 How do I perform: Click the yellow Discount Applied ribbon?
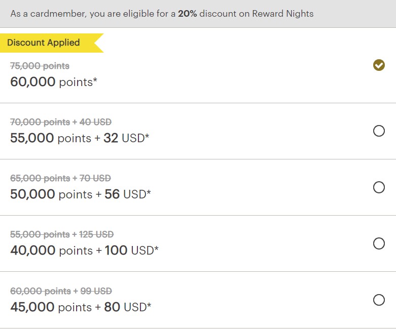pyautogui.click(x=52, y=43)
